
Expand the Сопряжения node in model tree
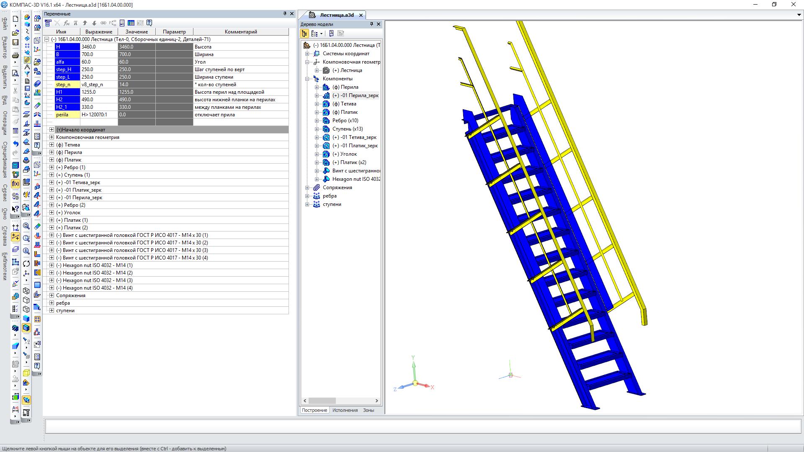307,187
